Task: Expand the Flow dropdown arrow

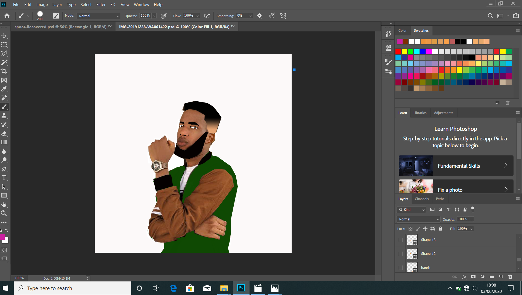Action: click(x=198, y=16)
